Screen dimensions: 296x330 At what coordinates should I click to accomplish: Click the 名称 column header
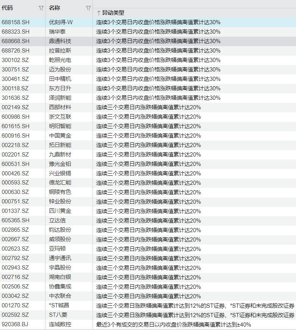(x=54, y=8)
